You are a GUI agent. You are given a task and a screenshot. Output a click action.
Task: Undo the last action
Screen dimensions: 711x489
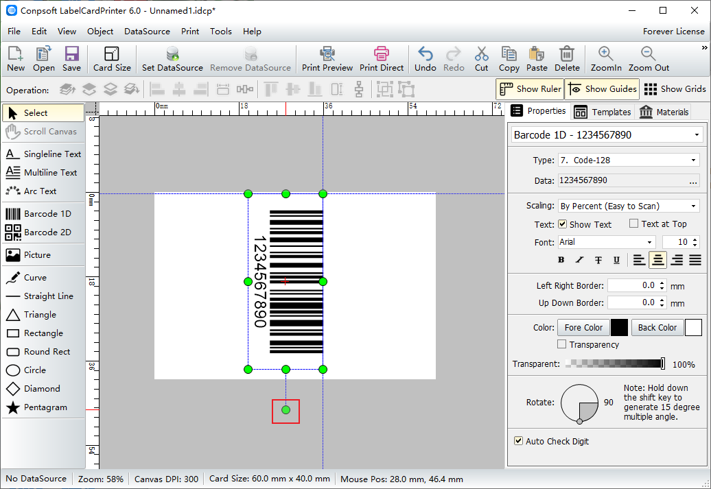426,59
